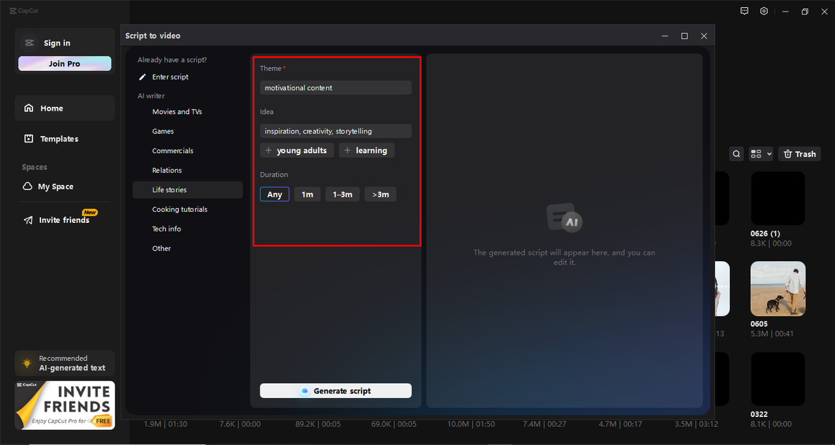
Task: Click the Invite Friends promo banner
Action: [x=65, y=405]
